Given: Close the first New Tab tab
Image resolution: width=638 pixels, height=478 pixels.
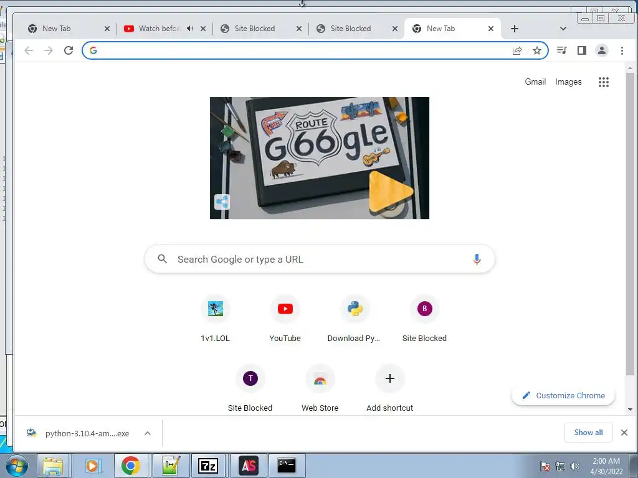Looking at the screenshot, I should pos(107,29).
